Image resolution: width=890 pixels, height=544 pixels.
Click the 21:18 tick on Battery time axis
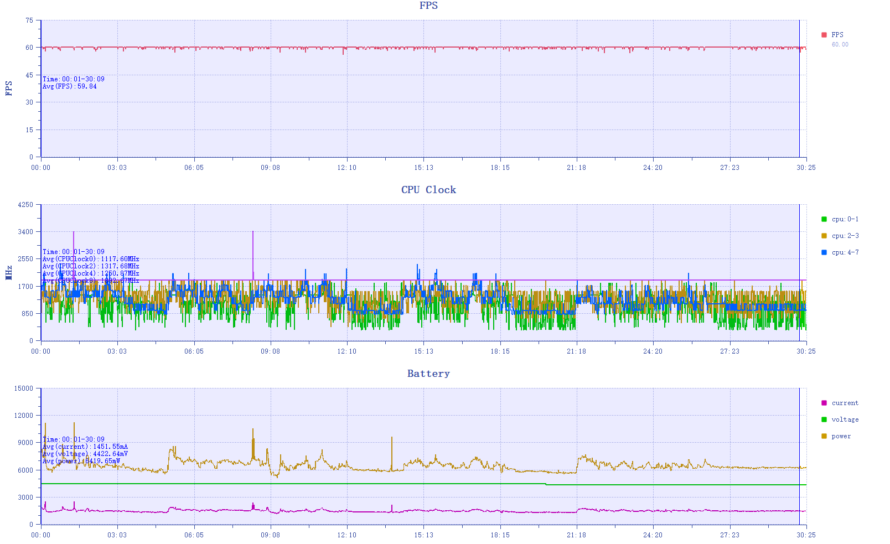pyautogui.click(x=576, y=535)
